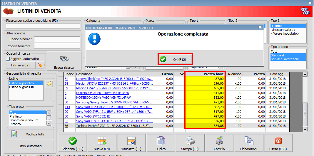Click the percent icon in the header

[x=305, y=11]
